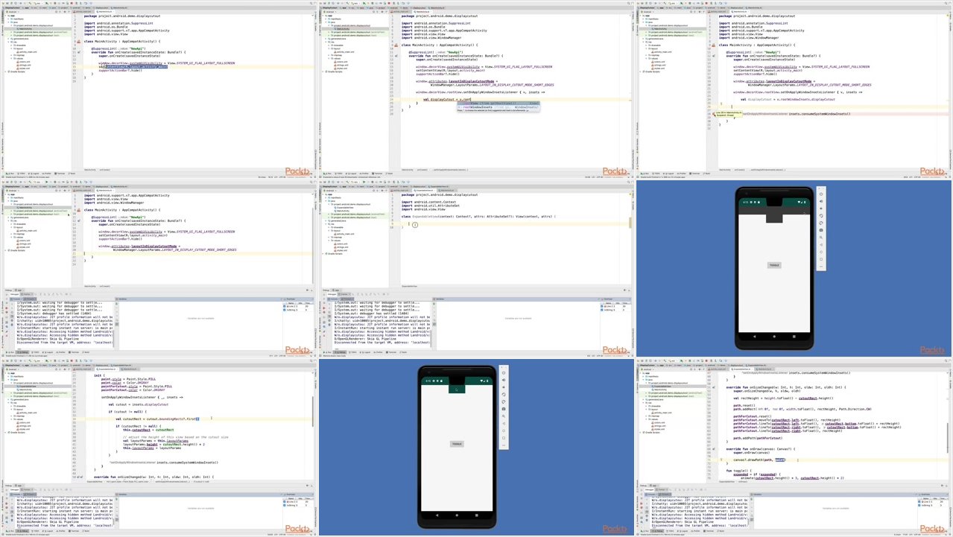Tap Android home button on gray-cutout emulator screen
Viewport: 953px width, 537px height.
click(x=774, y=337)
